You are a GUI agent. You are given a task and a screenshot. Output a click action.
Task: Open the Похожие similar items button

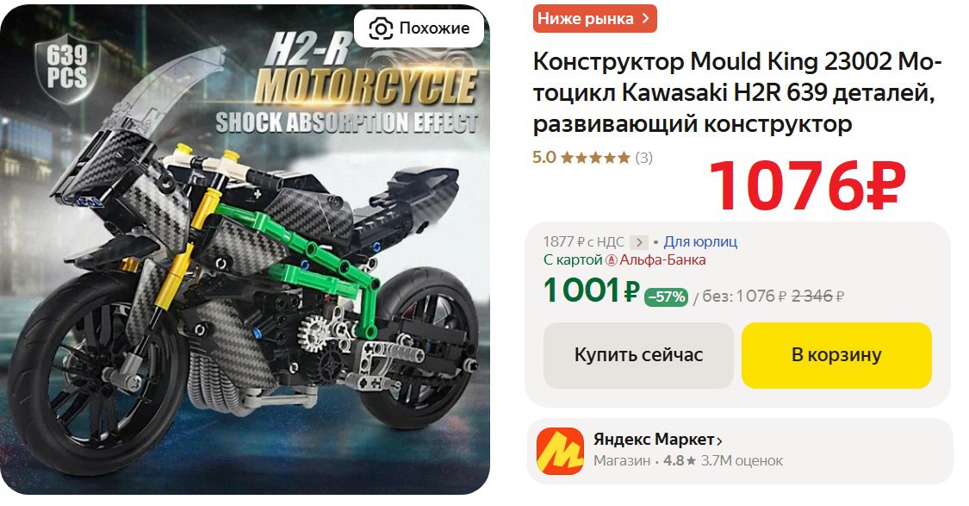pyautogui.click(x=419, y=28)
